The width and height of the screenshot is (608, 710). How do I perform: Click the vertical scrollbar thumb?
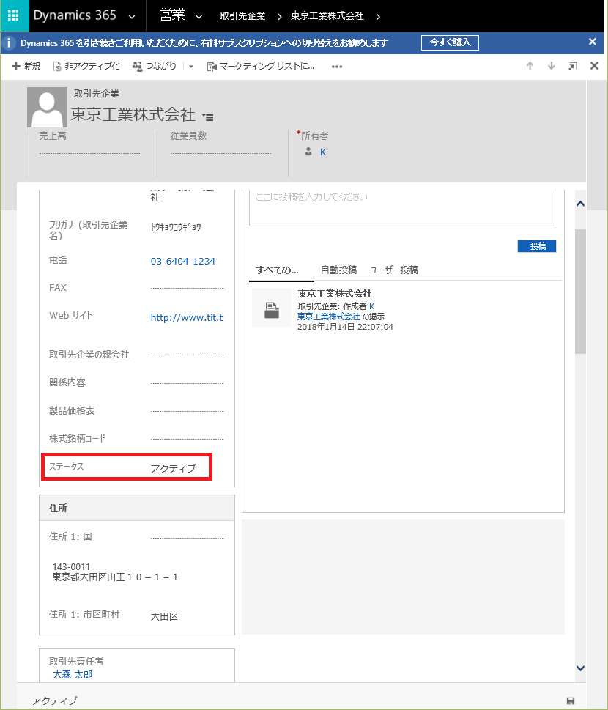tap(580, 291)
